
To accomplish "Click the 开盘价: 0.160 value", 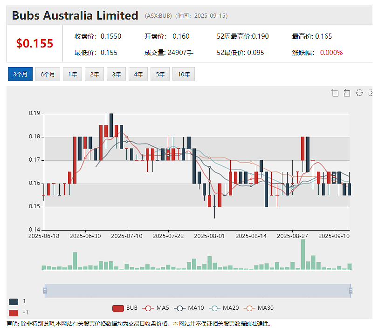I will coord(167,36).
